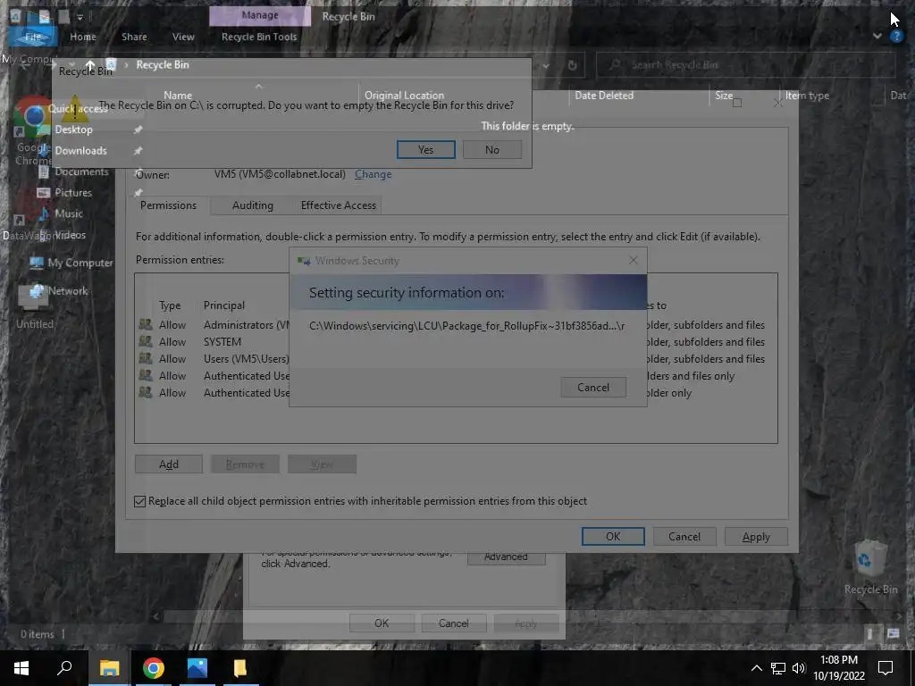Click SYSTEM permission entry user icon

pyautogui.click(x=146, y=342)
